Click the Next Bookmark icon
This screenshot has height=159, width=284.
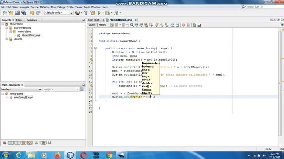coord(162,25)
